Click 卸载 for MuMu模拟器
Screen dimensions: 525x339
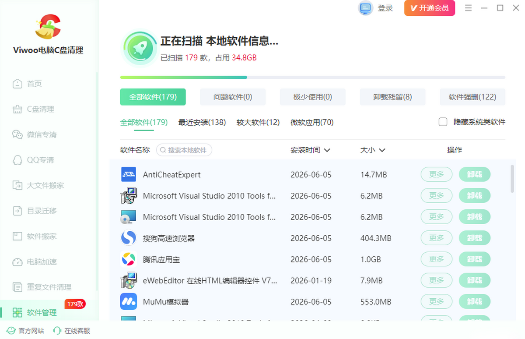pyautogui.click(x=475, y=302)
